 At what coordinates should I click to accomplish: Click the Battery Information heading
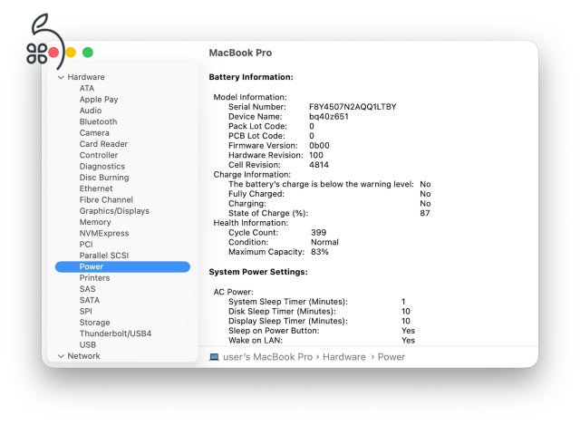(x=251, y=77)
